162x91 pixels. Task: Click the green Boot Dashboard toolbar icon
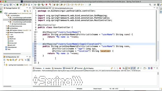(x=17, y=5)
